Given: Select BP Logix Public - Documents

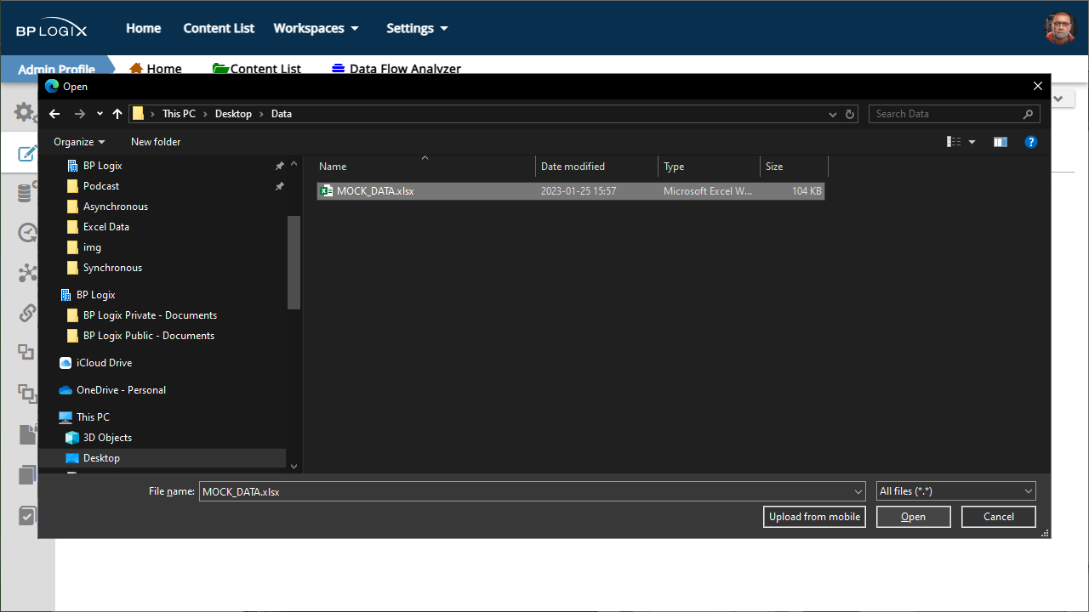Looking at the screenshot, I should [148, 336].
